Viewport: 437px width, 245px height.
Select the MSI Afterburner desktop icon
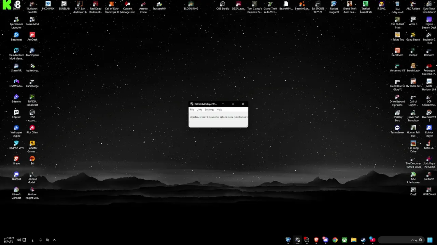click(413, 178)
